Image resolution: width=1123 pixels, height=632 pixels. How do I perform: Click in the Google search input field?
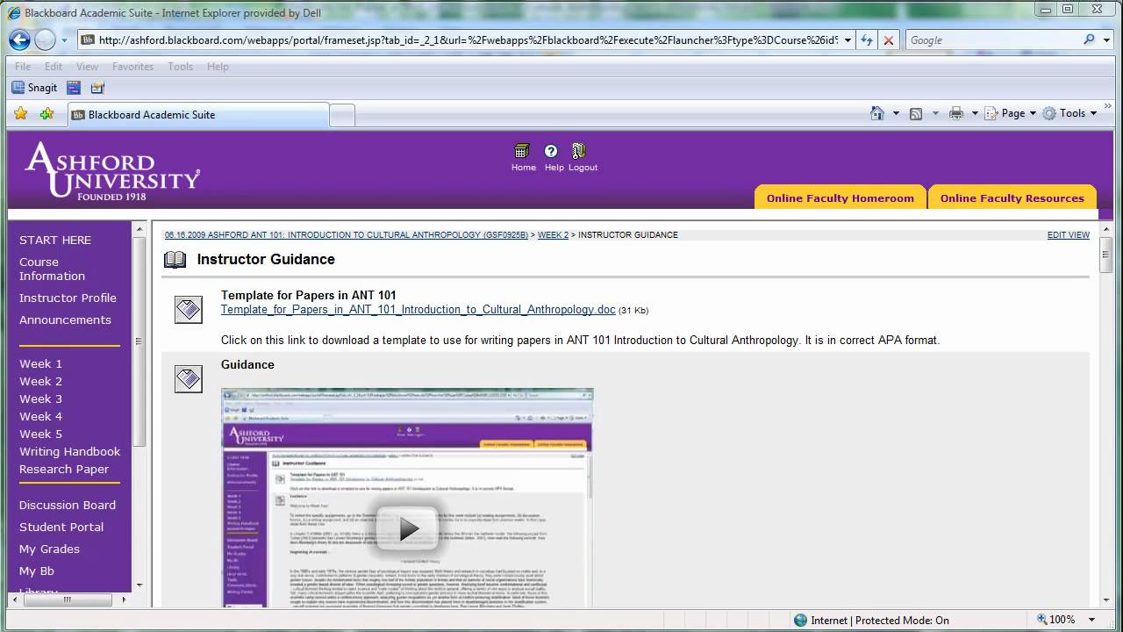point(991,40)
